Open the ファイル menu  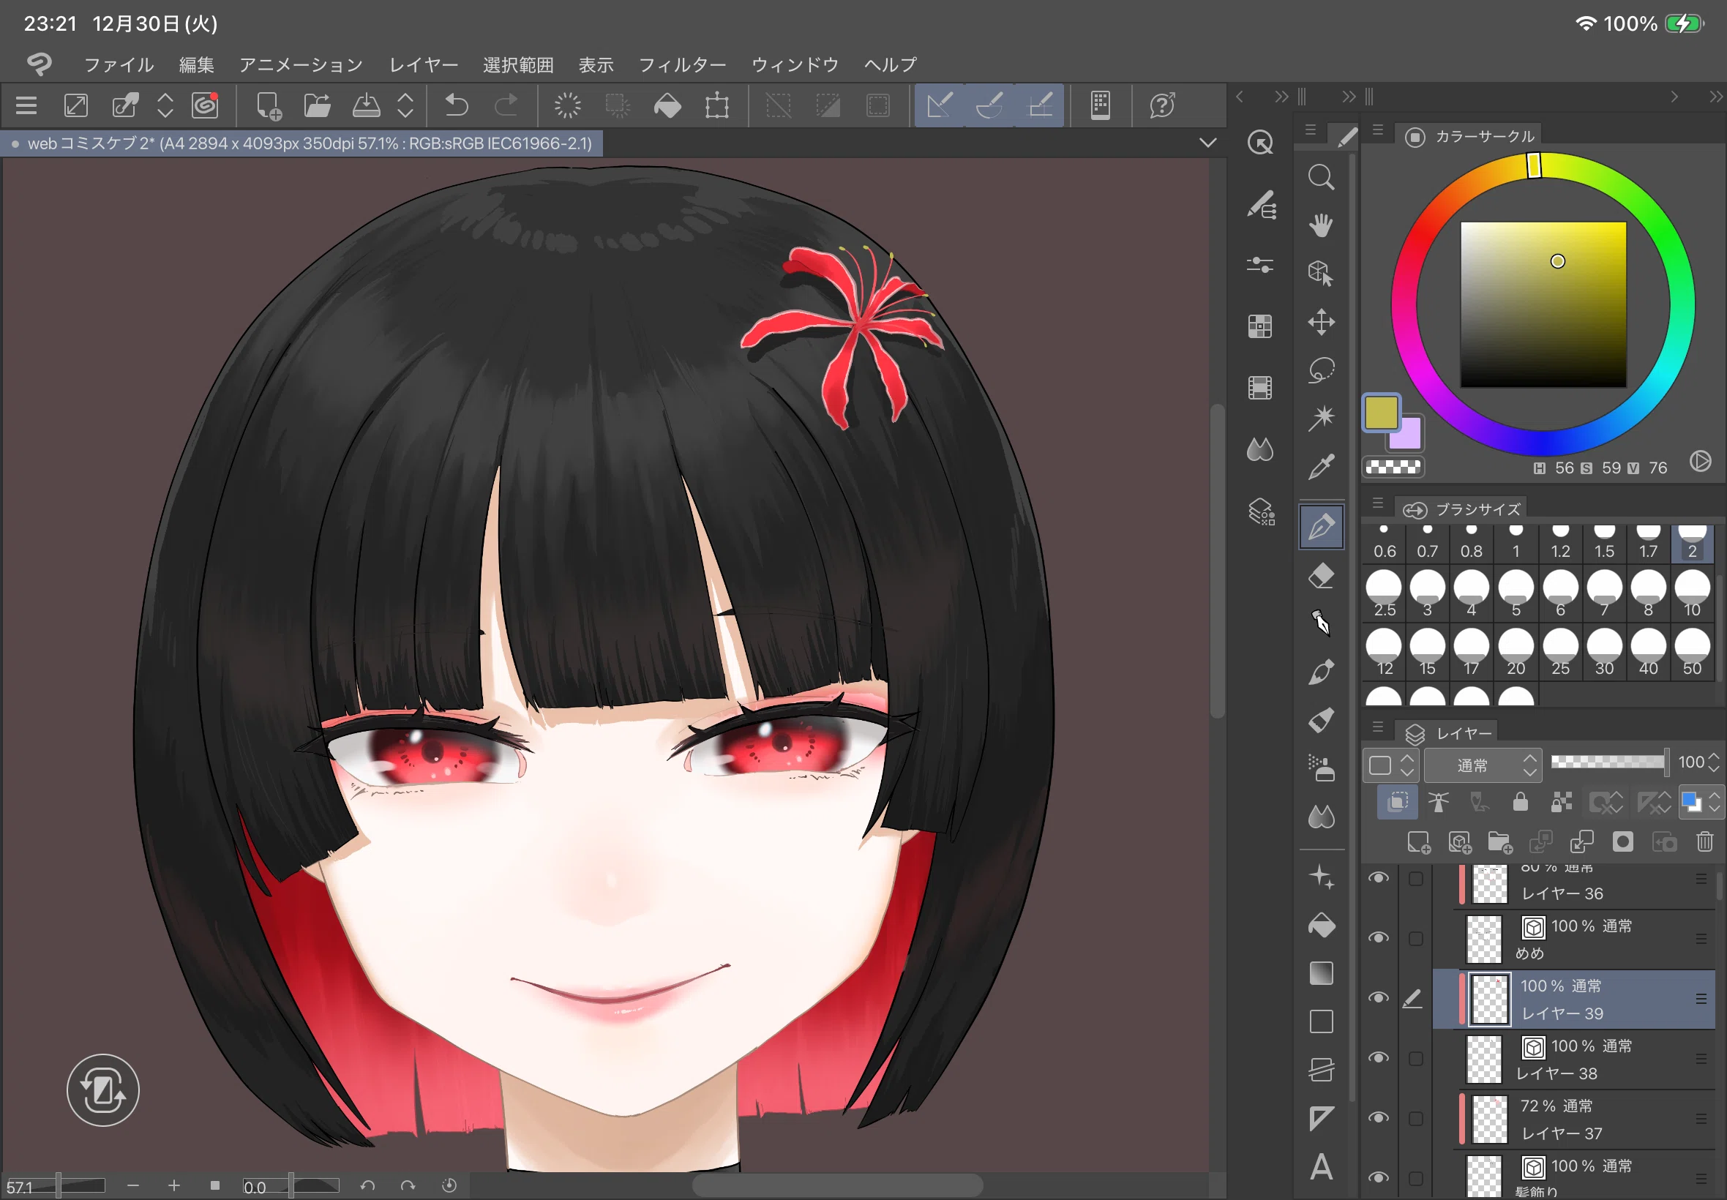119,65
